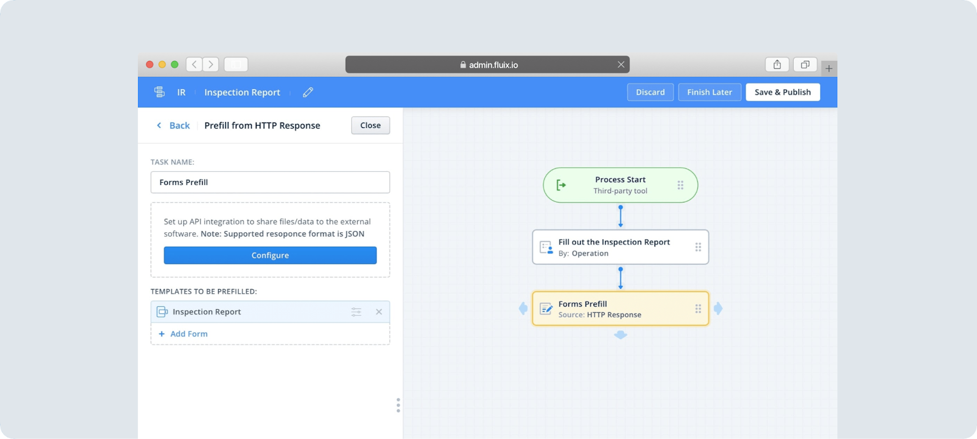Click the bottom arrow connector below Forms Prefill
Image resolution: width=977 pixels, height=439 pixels.
[x=620, y=335]
